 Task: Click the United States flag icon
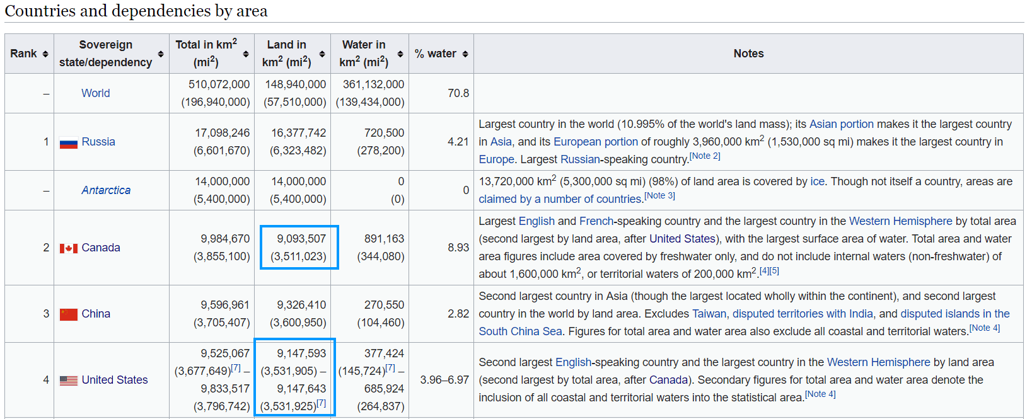(x=69, y=381)
